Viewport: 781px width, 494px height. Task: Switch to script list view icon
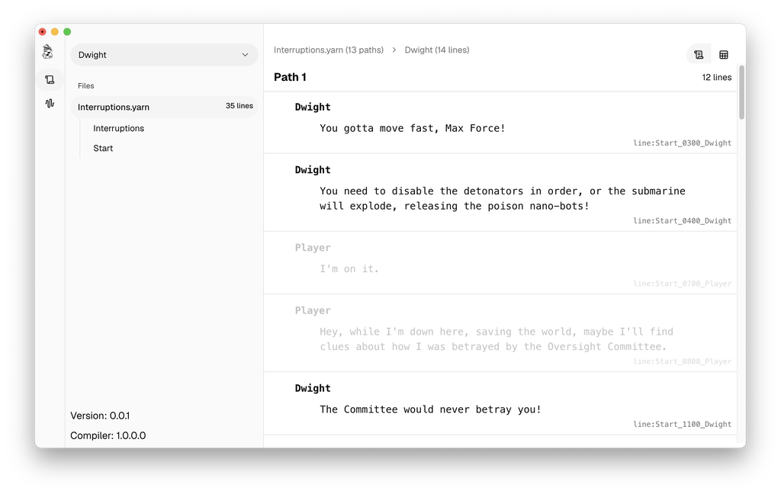[699, 55]
